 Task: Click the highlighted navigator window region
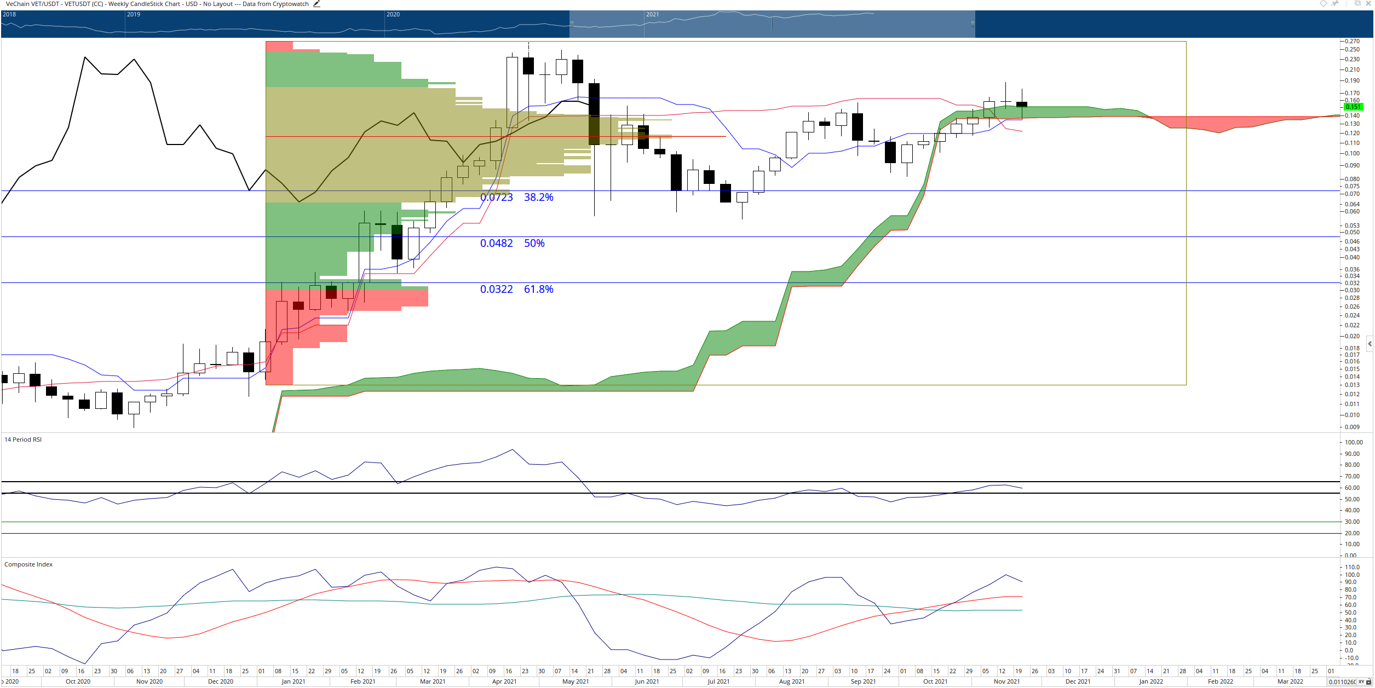[x=772, y=24]
